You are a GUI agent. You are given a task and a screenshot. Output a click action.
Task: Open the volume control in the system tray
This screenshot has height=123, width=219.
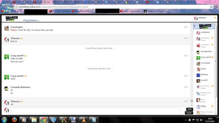[x=201, y=120]
